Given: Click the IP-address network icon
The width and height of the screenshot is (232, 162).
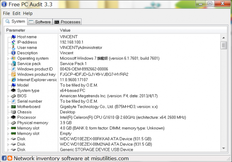Looking at the screenshot, I should (x=14, y=42).
